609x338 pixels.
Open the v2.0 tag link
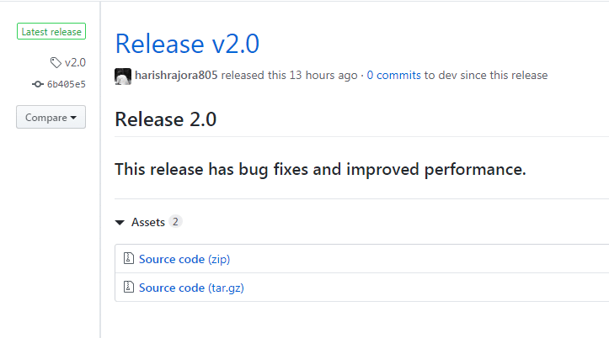coord(75,62)
